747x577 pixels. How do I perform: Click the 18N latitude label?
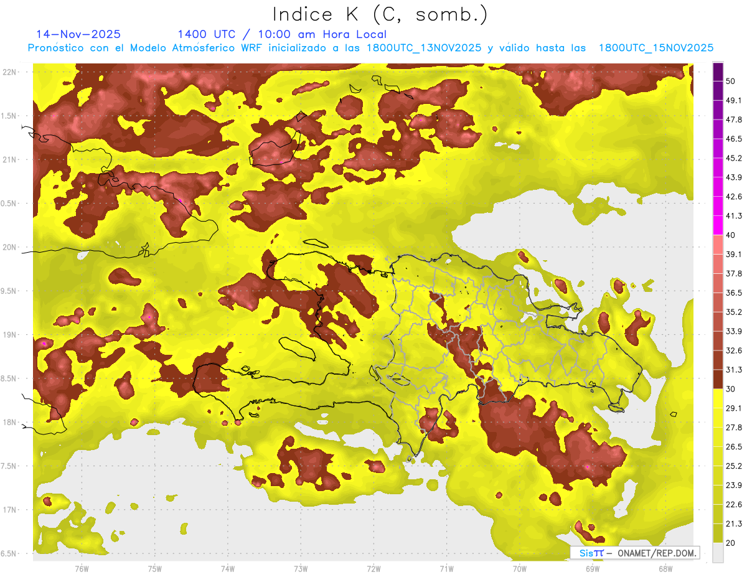click(9, 423)
